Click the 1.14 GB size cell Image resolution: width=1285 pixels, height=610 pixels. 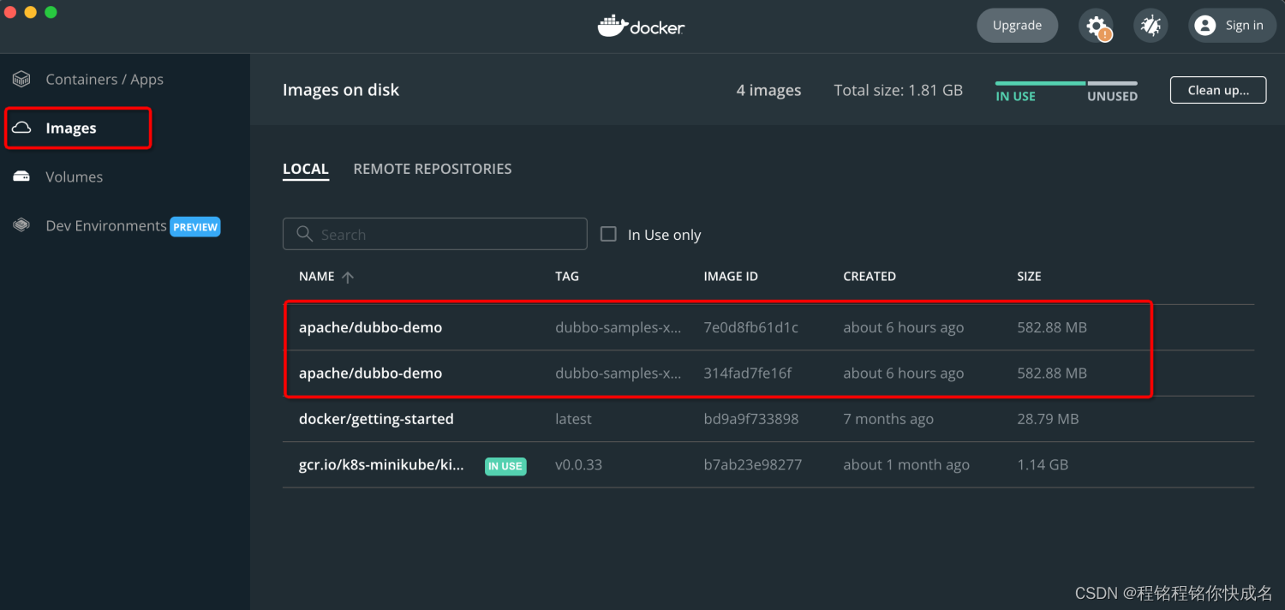pos(1043,464)
